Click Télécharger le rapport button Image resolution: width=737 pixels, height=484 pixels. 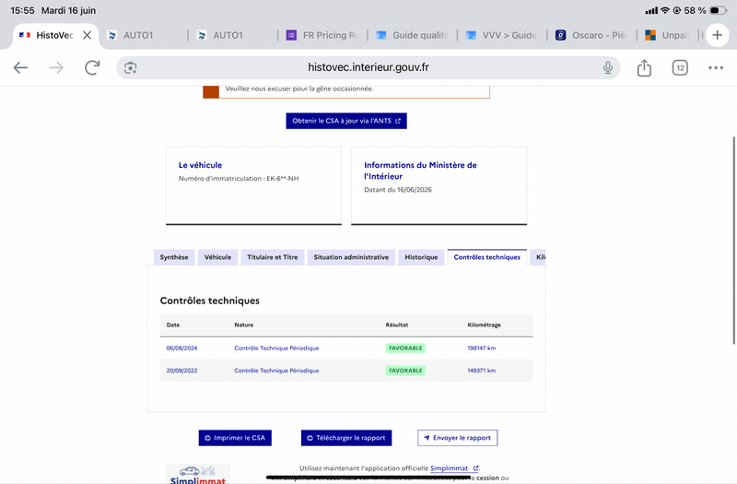click(346, 438)
